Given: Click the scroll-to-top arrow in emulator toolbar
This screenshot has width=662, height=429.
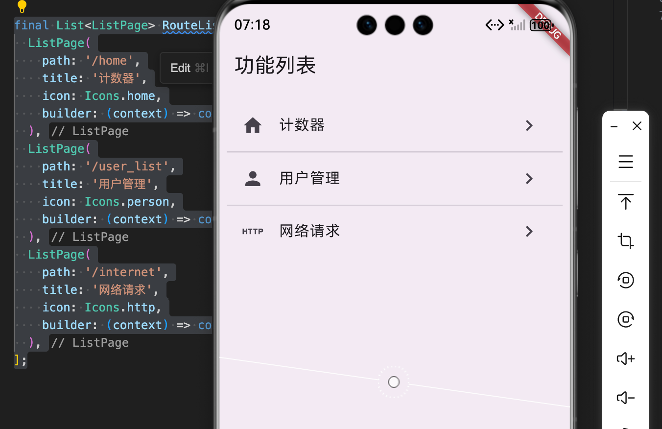Looking at the screenshot, I should [626, 201].
